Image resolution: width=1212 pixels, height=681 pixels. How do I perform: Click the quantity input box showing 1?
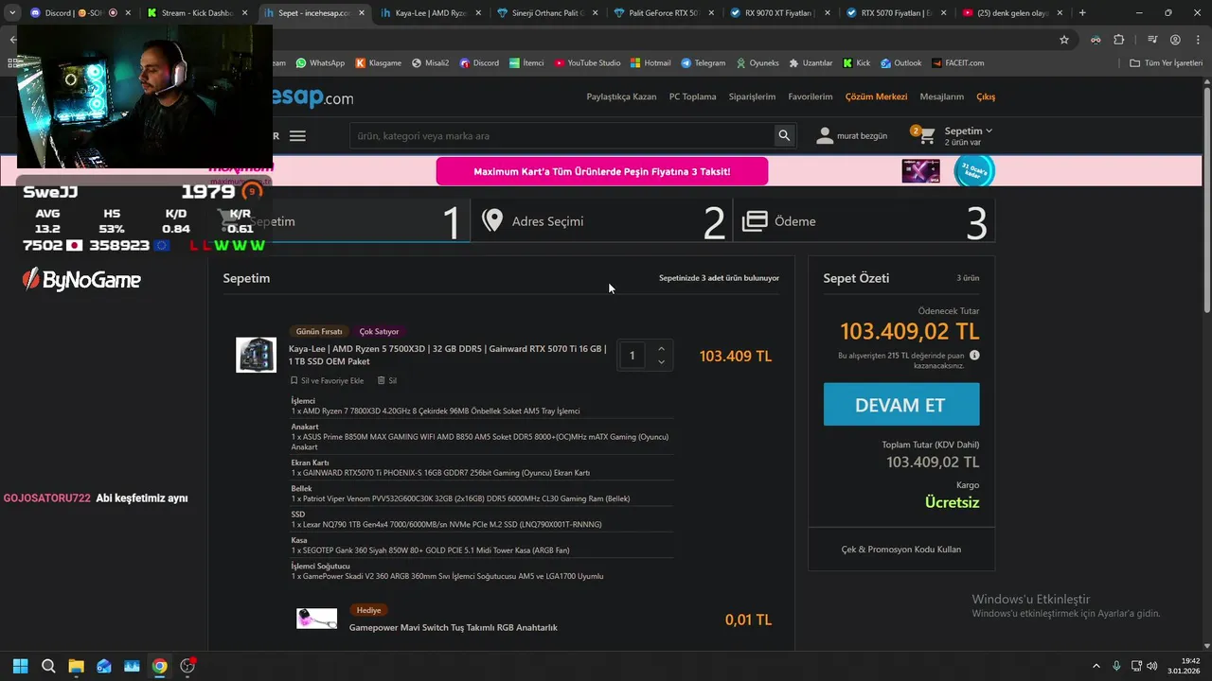coord(633,356)
